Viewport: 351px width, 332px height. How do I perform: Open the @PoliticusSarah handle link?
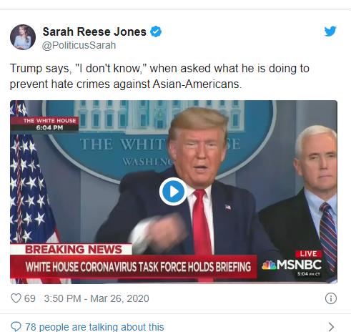(x=79, y=45)
